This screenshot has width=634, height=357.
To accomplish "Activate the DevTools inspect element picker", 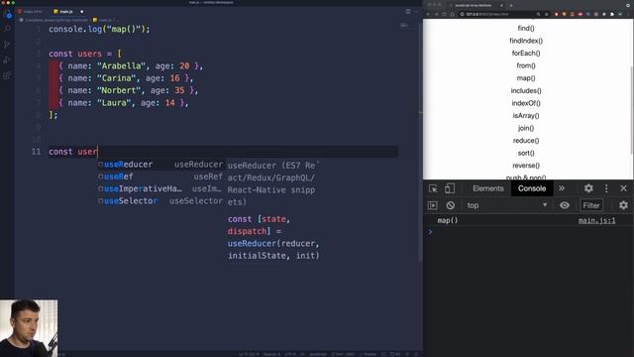I will pyautogui.click(x=433, y=188).
